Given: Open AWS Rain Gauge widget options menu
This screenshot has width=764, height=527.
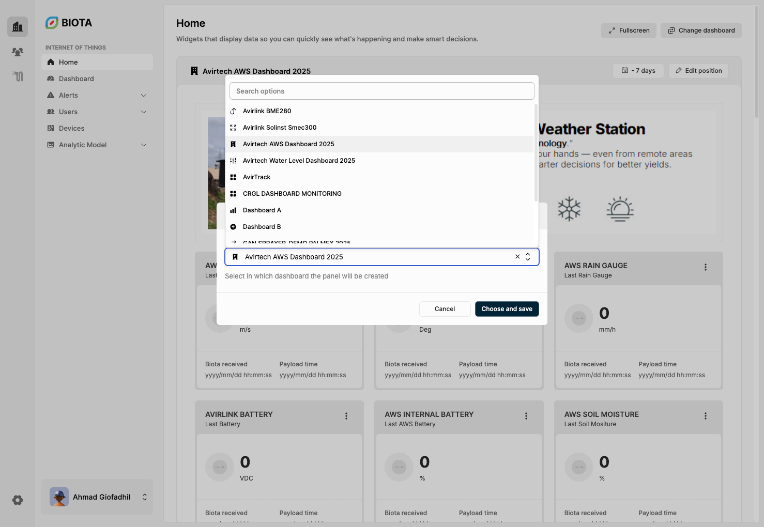Looking at the screenshot, I should (705, 267).
